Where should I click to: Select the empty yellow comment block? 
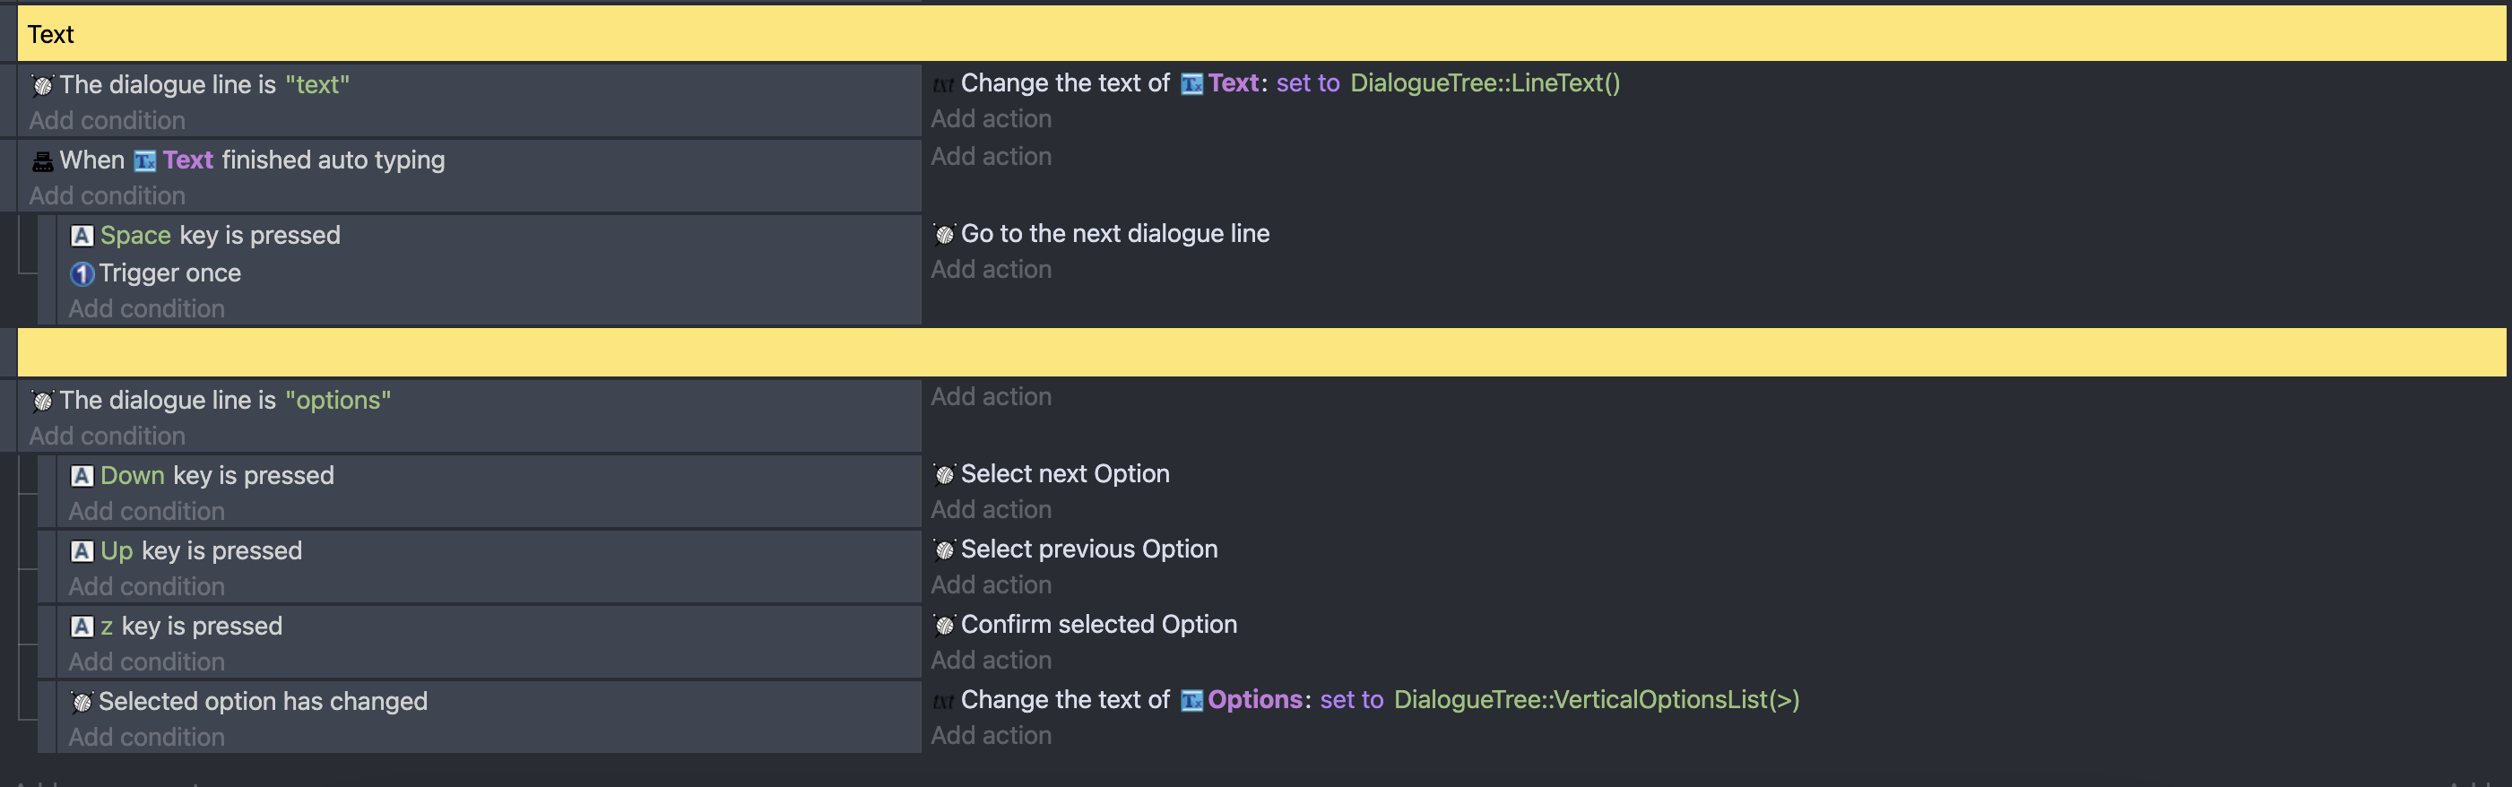coord(1260,352)
